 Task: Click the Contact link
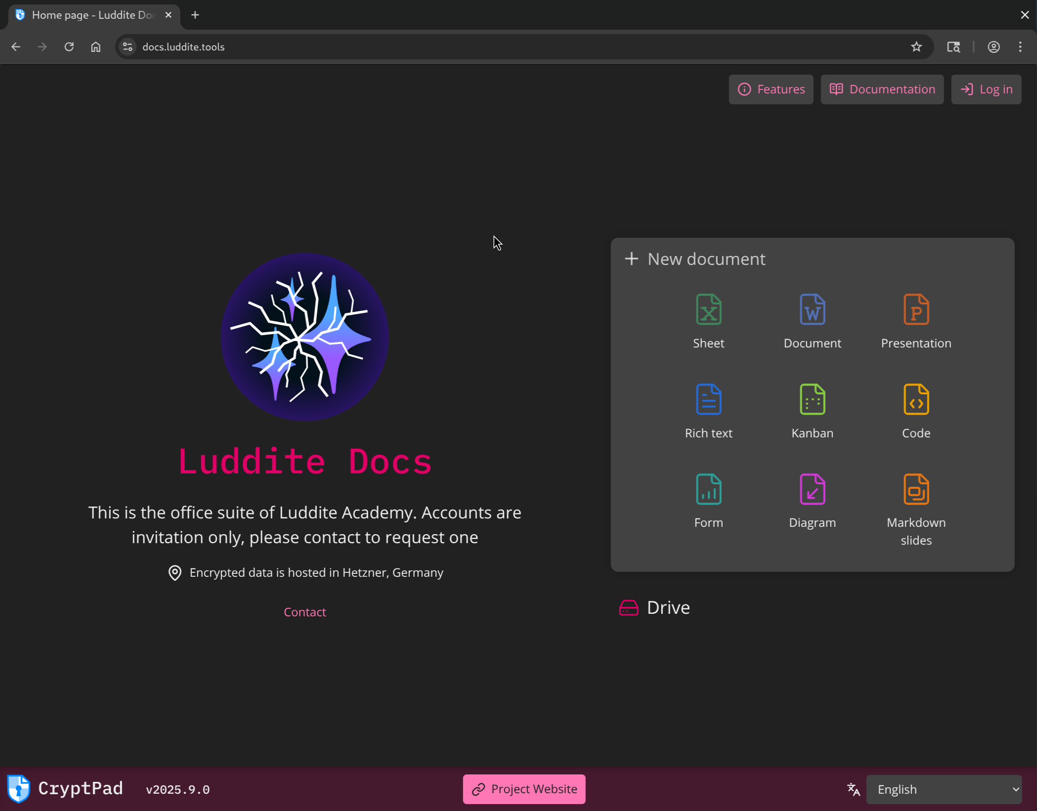[304, 612]
